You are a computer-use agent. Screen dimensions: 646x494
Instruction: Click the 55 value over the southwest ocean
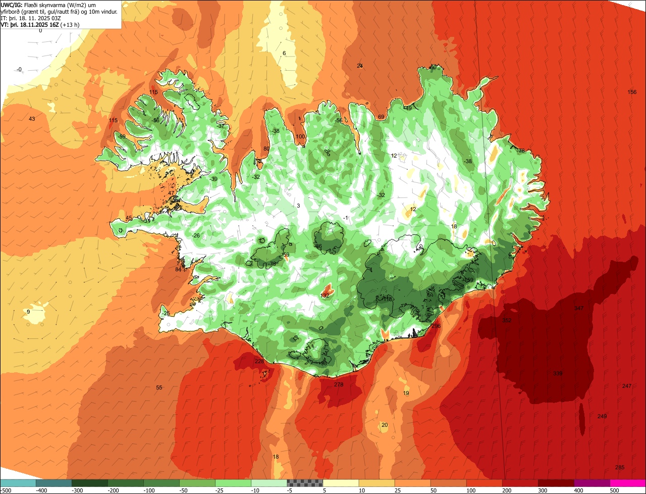(x=159, y=387)
